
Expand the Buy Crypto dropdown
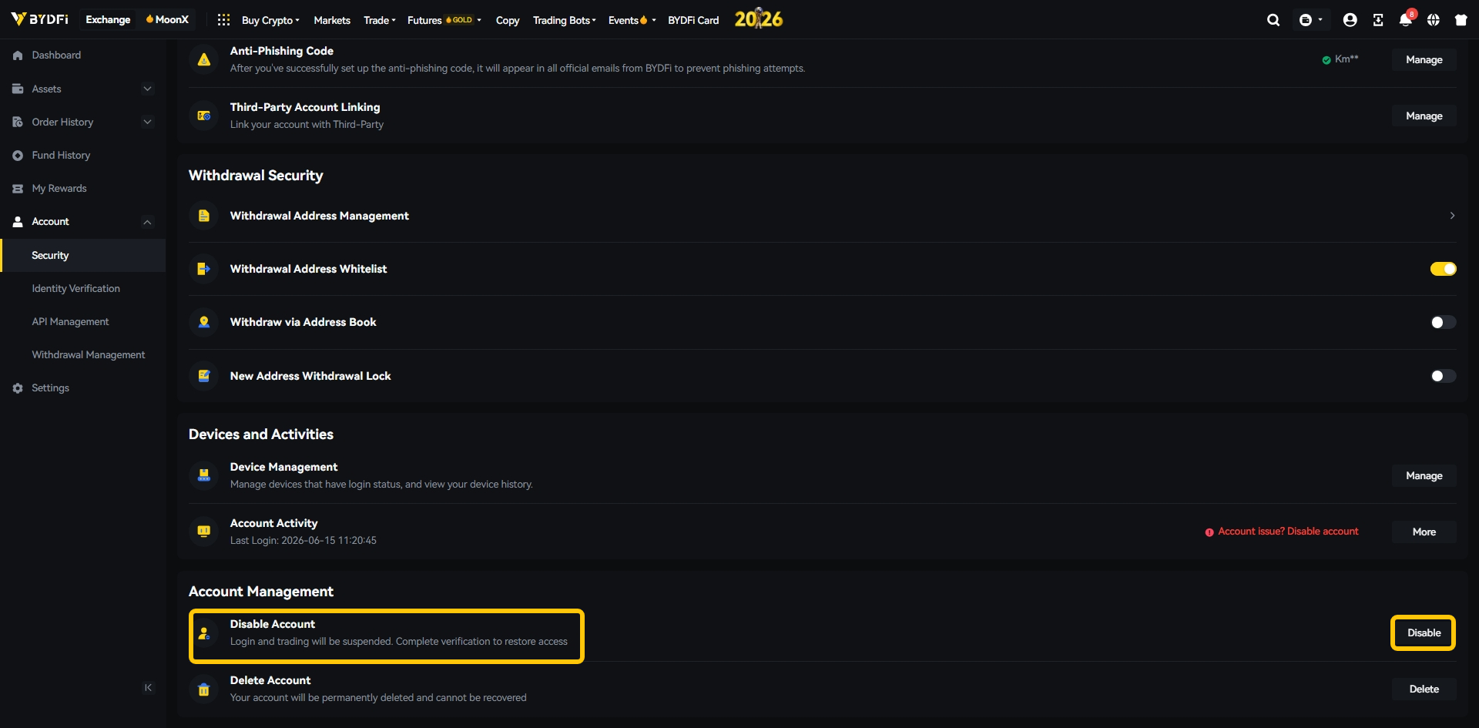tap(270, 20)
